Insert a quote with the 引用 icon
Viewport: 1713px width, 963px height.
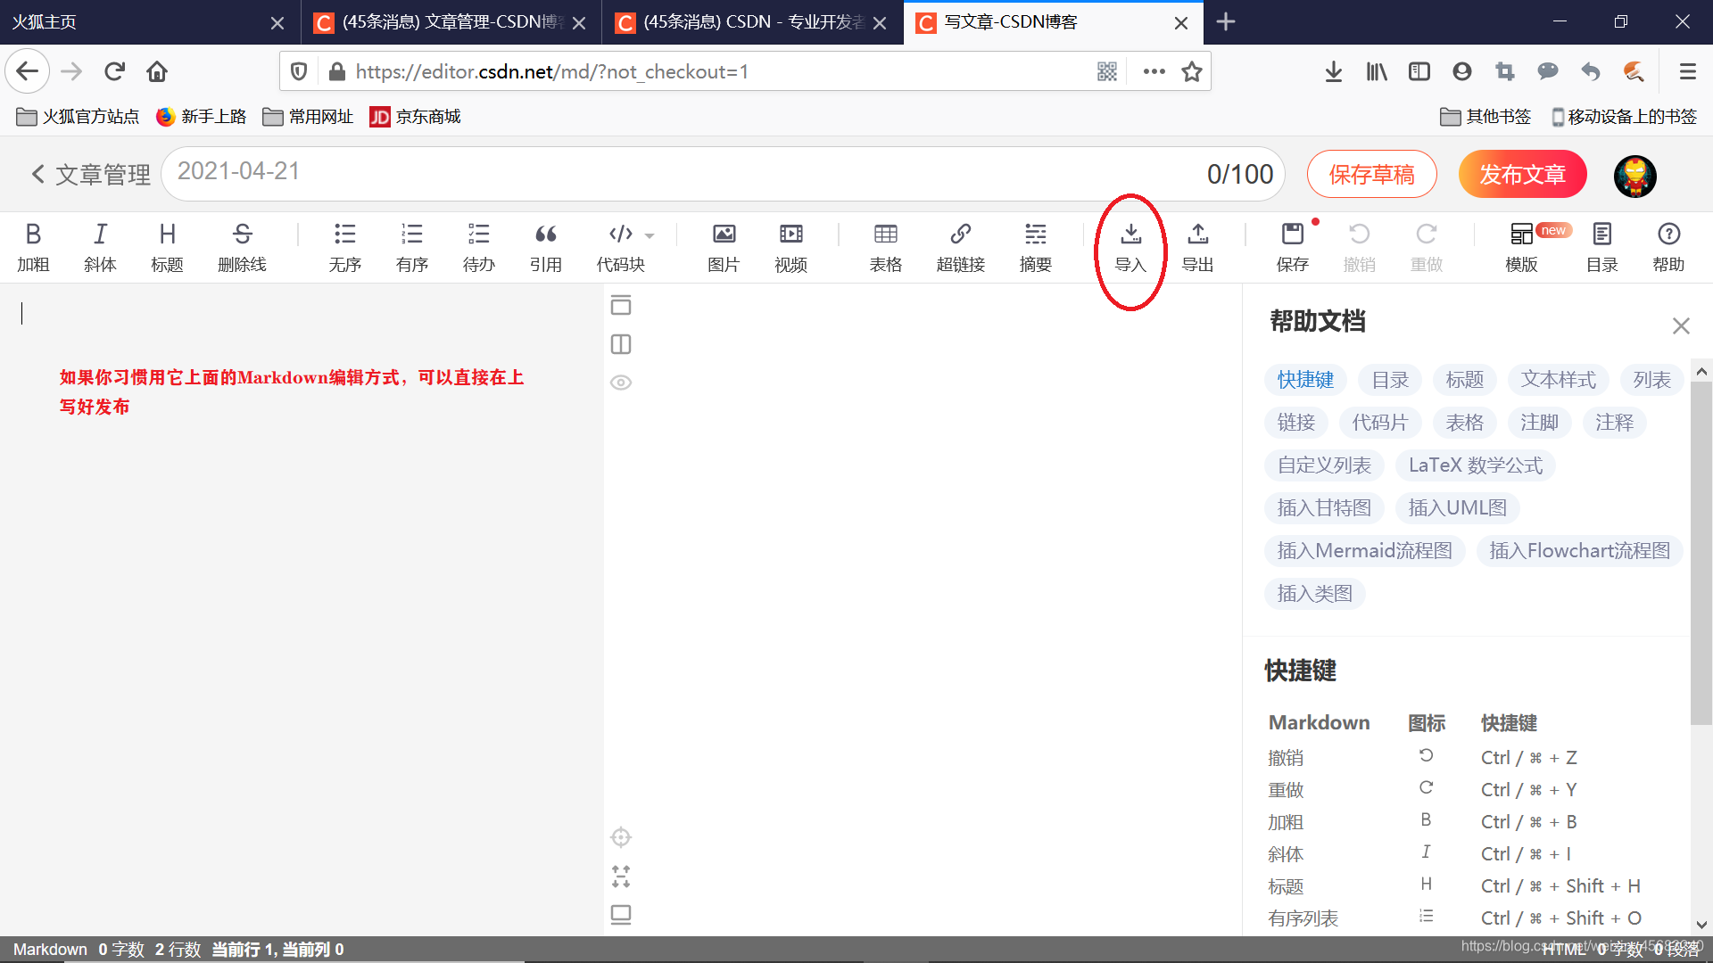coord(545,235)
